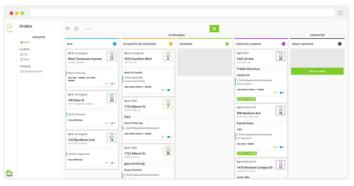
Task: Group orders by Company Name
Action: pyautogui.click(x=22, y=72)
